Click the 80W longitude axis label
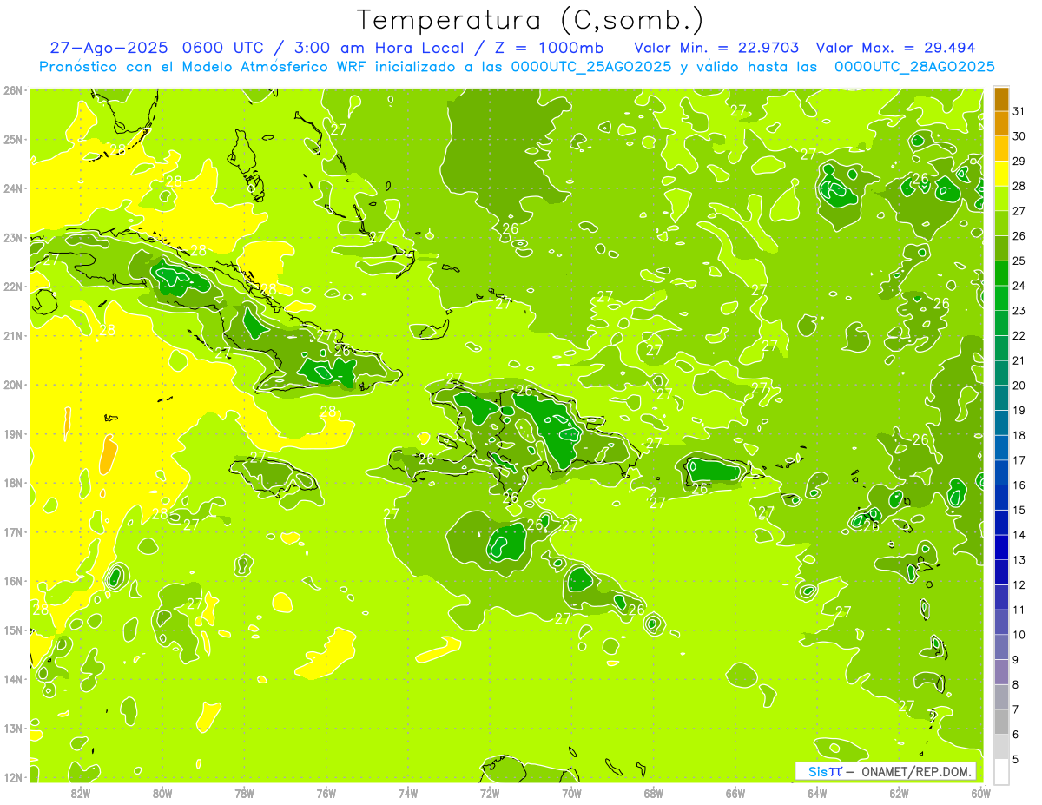1042x805 pixels. pos(162,793)
